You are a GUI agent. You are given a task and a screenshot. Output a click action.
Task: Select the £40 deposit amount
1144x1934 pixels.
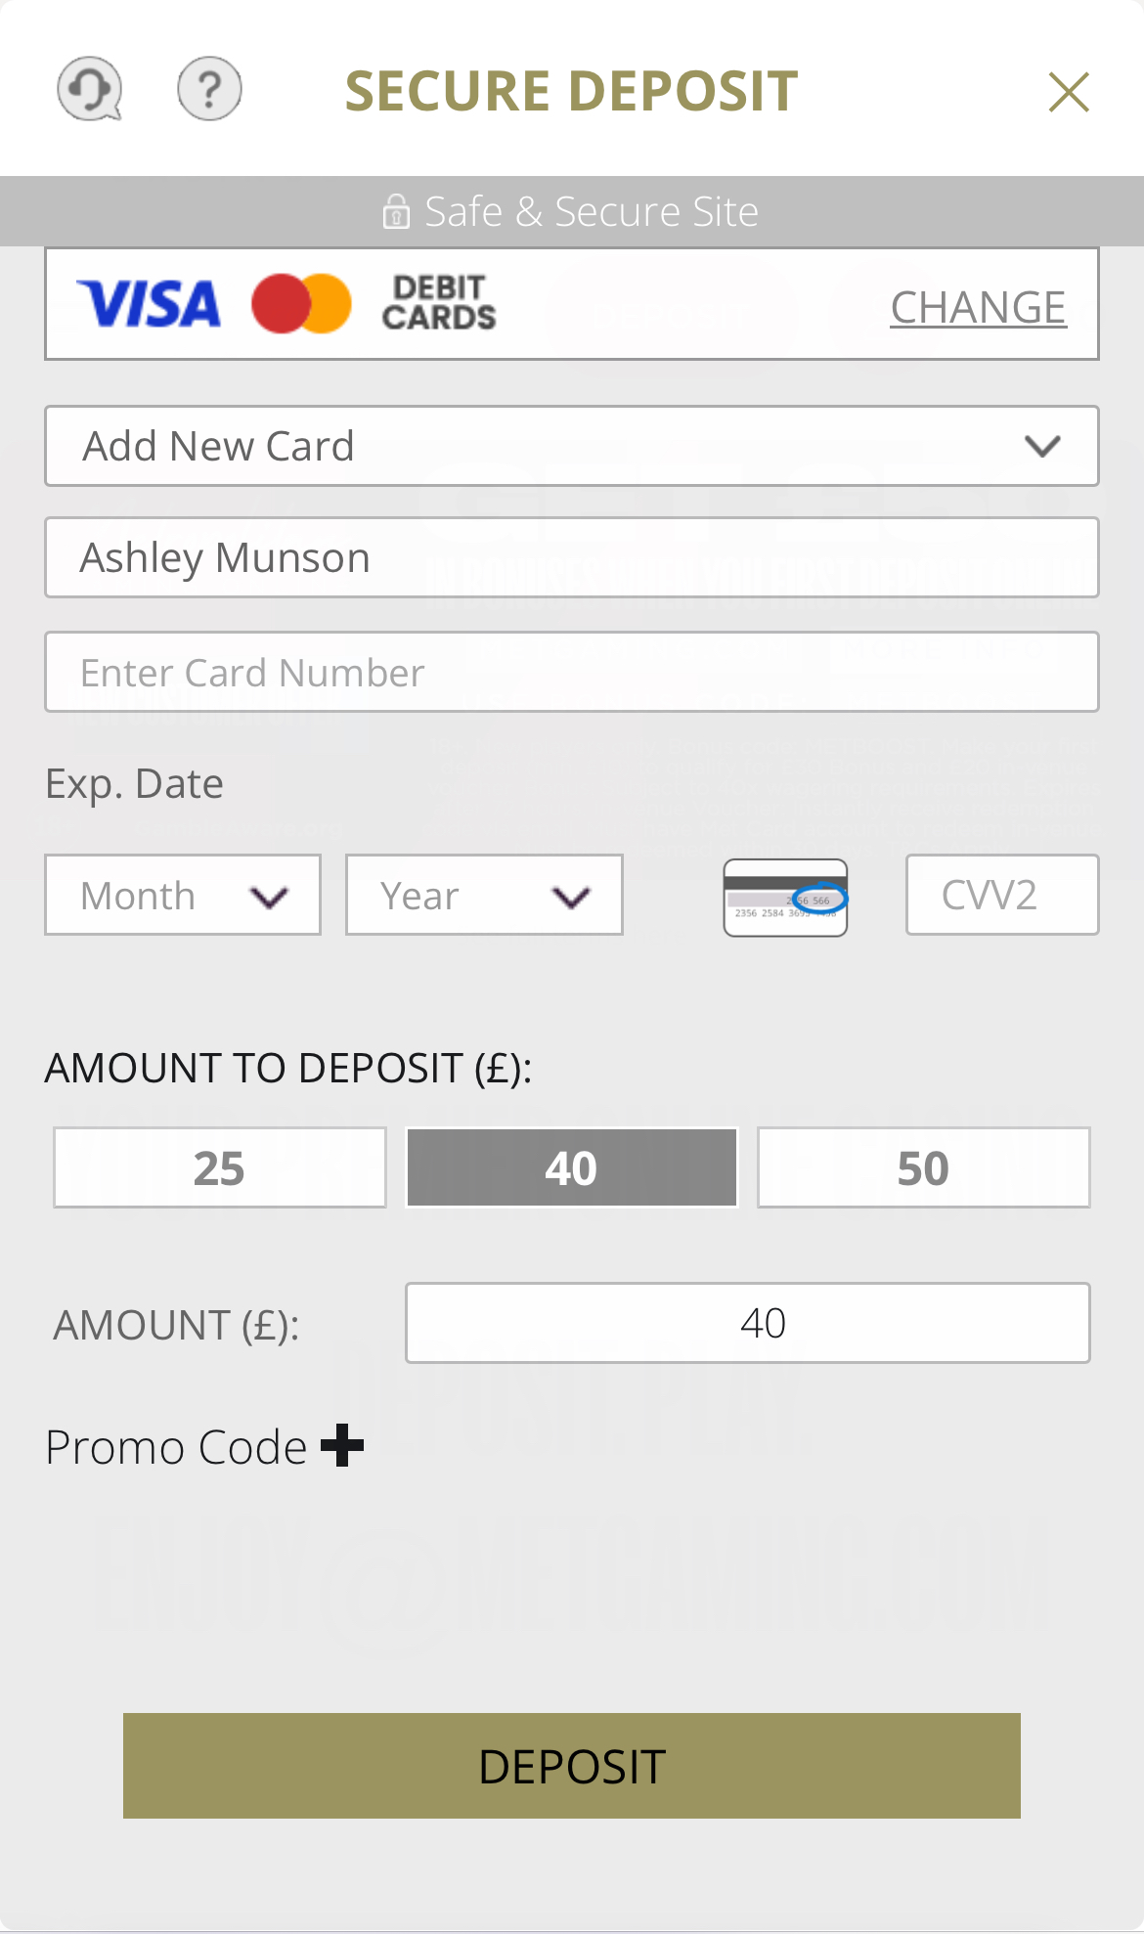click(x=570, y=1166)
